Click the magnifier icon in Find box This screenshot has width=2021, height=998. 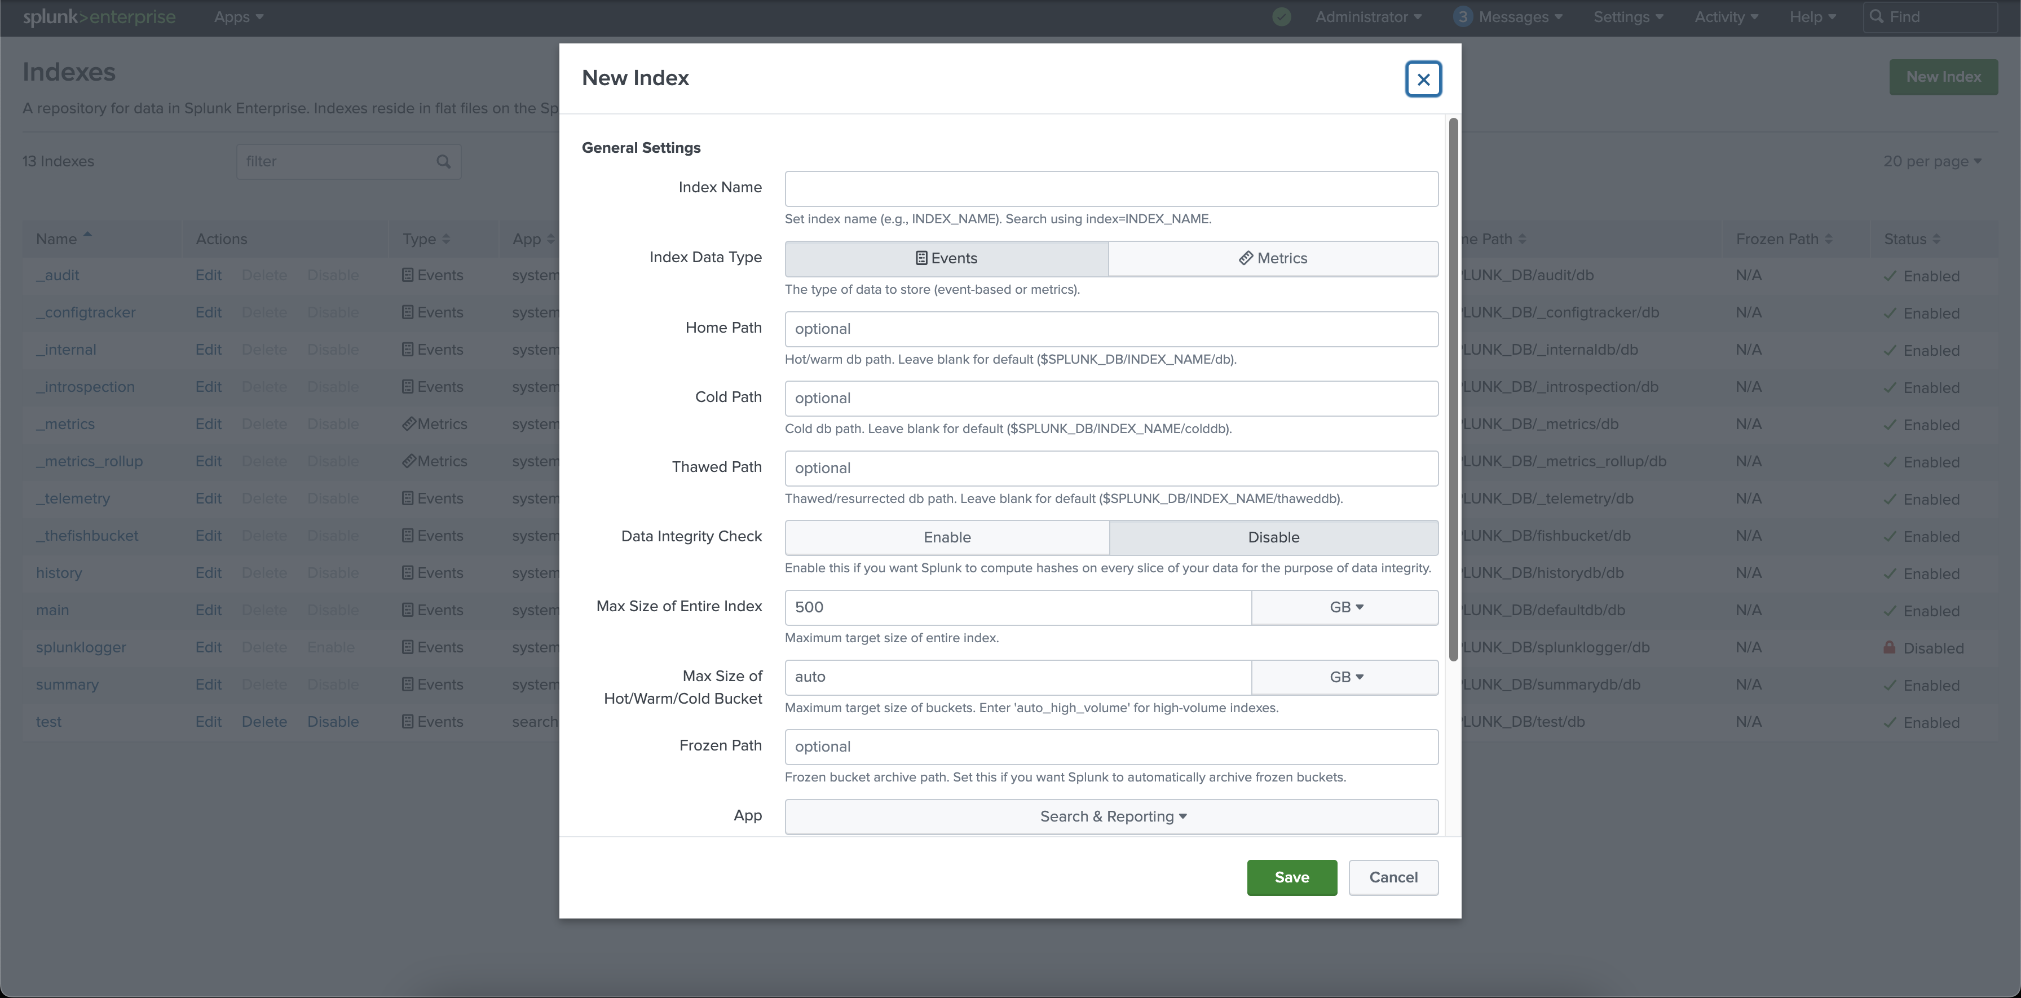point(1877,17)
